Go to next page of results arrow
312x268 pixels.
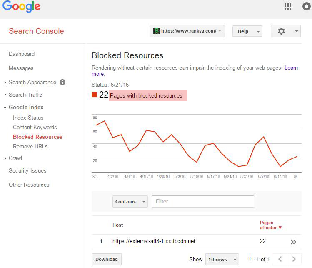coord(295,259)
